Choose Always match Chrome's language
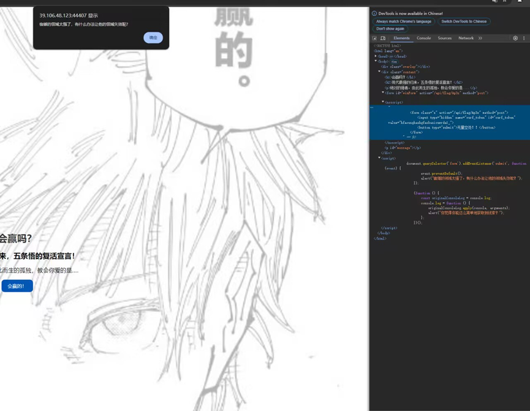530x411 pixels. point(404,21)
